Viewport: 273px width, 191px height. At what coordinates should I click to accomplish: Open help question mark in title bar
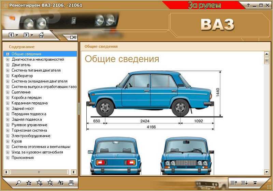click(248, 5)
